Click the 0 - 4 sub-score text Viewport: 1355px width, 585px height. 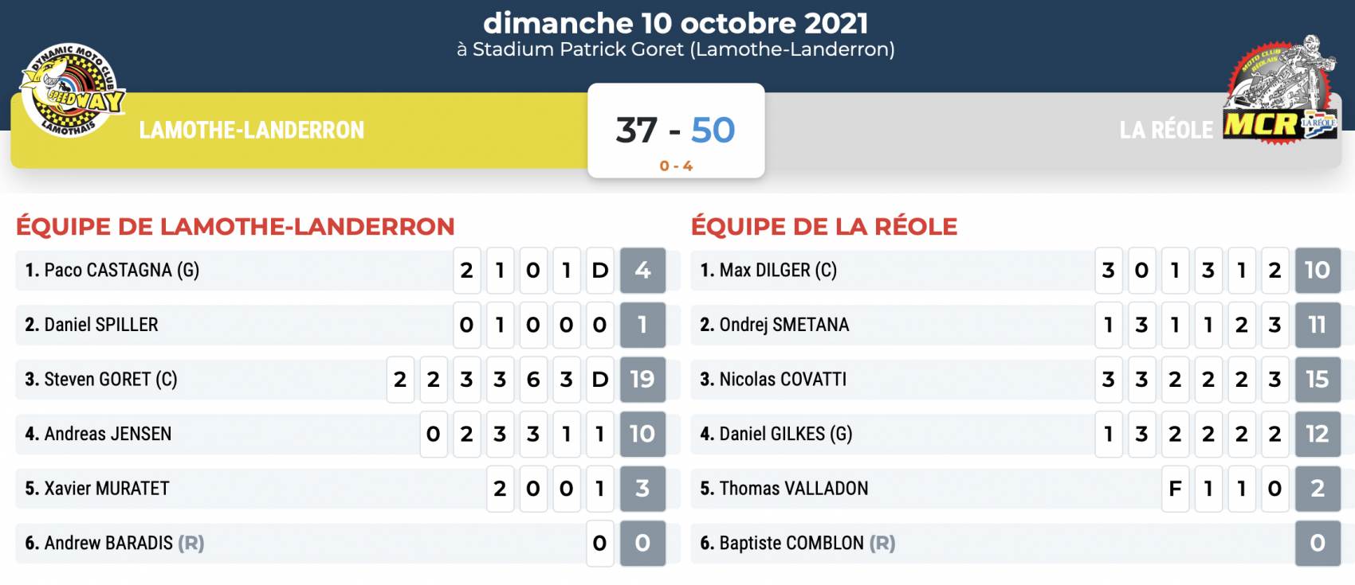(675, 166)
